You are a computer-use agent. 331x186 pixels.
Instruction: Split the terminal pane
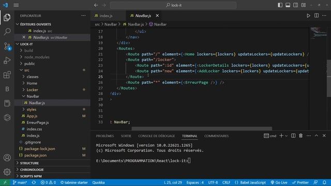coord(293,136)
